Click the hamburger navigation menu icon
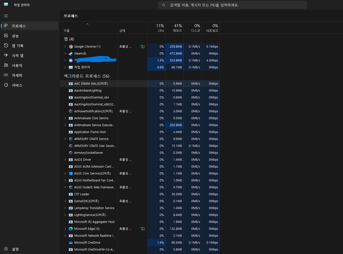This screenshot has width=343, height=254. [x=6, y=16]
